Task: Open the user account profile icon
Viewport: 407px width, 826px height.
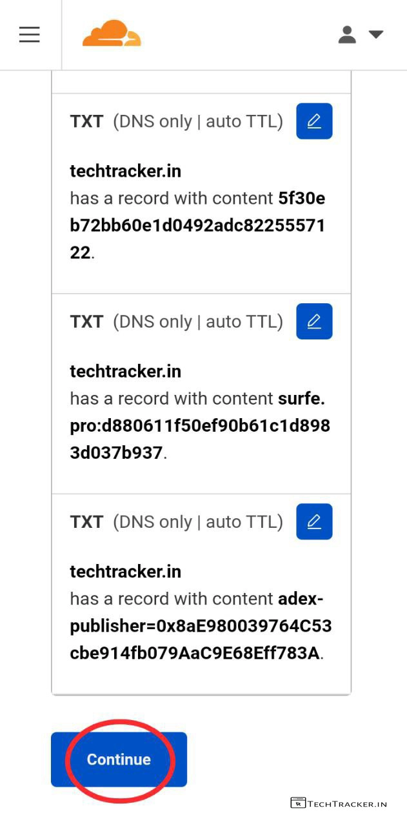Action: [x=347, y=34]
